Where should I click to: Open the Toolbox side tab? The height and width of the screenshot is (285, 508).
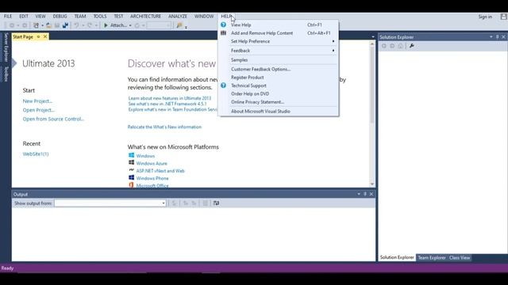click(x=6, y=74)
